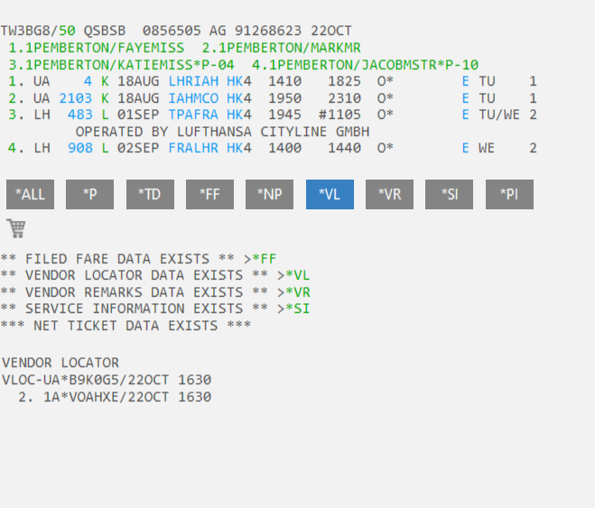
Task: Select passenger 1.1PEMBERTON/FAYEMISS
Action: [97, 48]
